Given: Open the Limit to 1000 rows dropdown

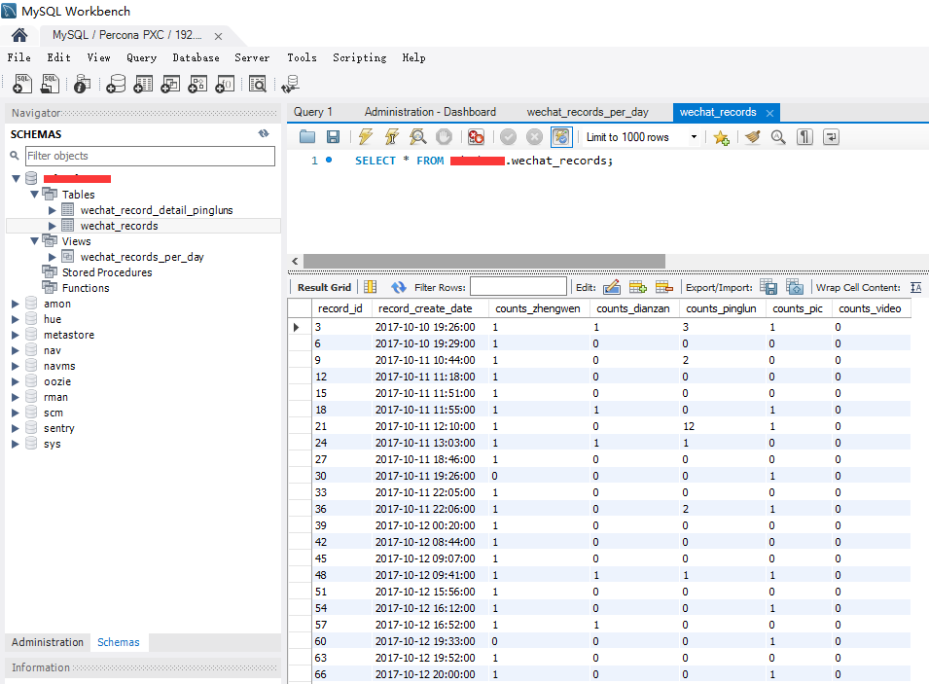Looking at the screenshot, I should [x=642, y=137].
